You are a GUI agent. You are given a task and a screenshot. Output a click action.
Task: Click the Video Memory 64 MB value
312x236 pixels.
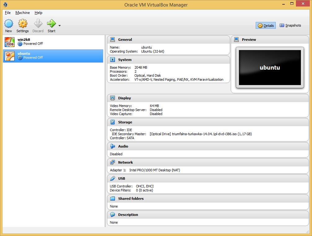click(x=154, y=106)
